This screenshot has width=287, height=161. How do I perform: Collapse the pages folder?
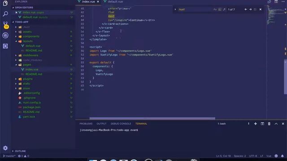point(27,65)
